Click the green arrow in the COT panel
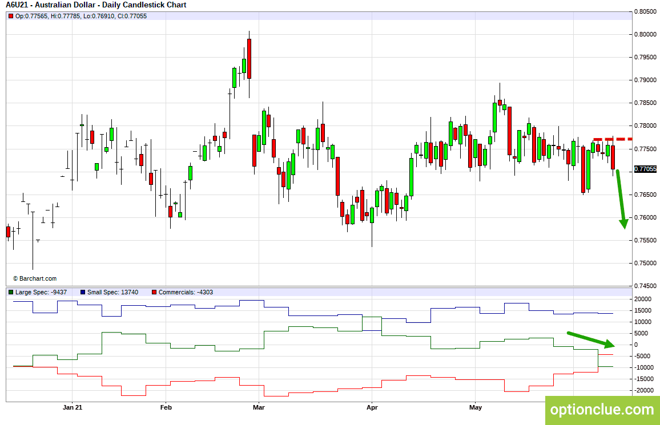 (591, 339)
